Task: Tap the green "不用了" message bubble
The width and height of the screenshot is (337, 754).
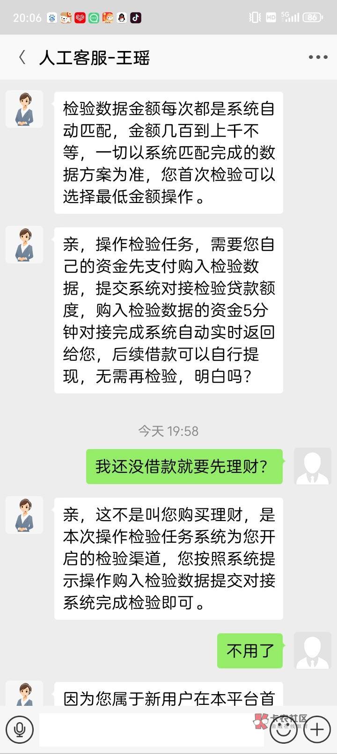Action: pos(250,650)
